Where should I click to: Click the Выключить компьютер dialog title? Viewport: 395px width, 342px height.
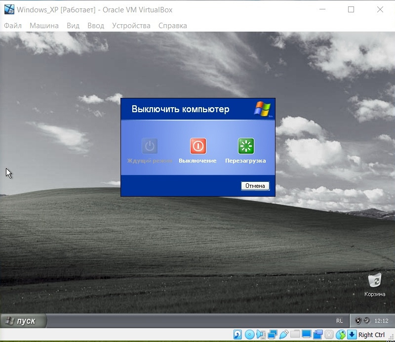[180, 109]
